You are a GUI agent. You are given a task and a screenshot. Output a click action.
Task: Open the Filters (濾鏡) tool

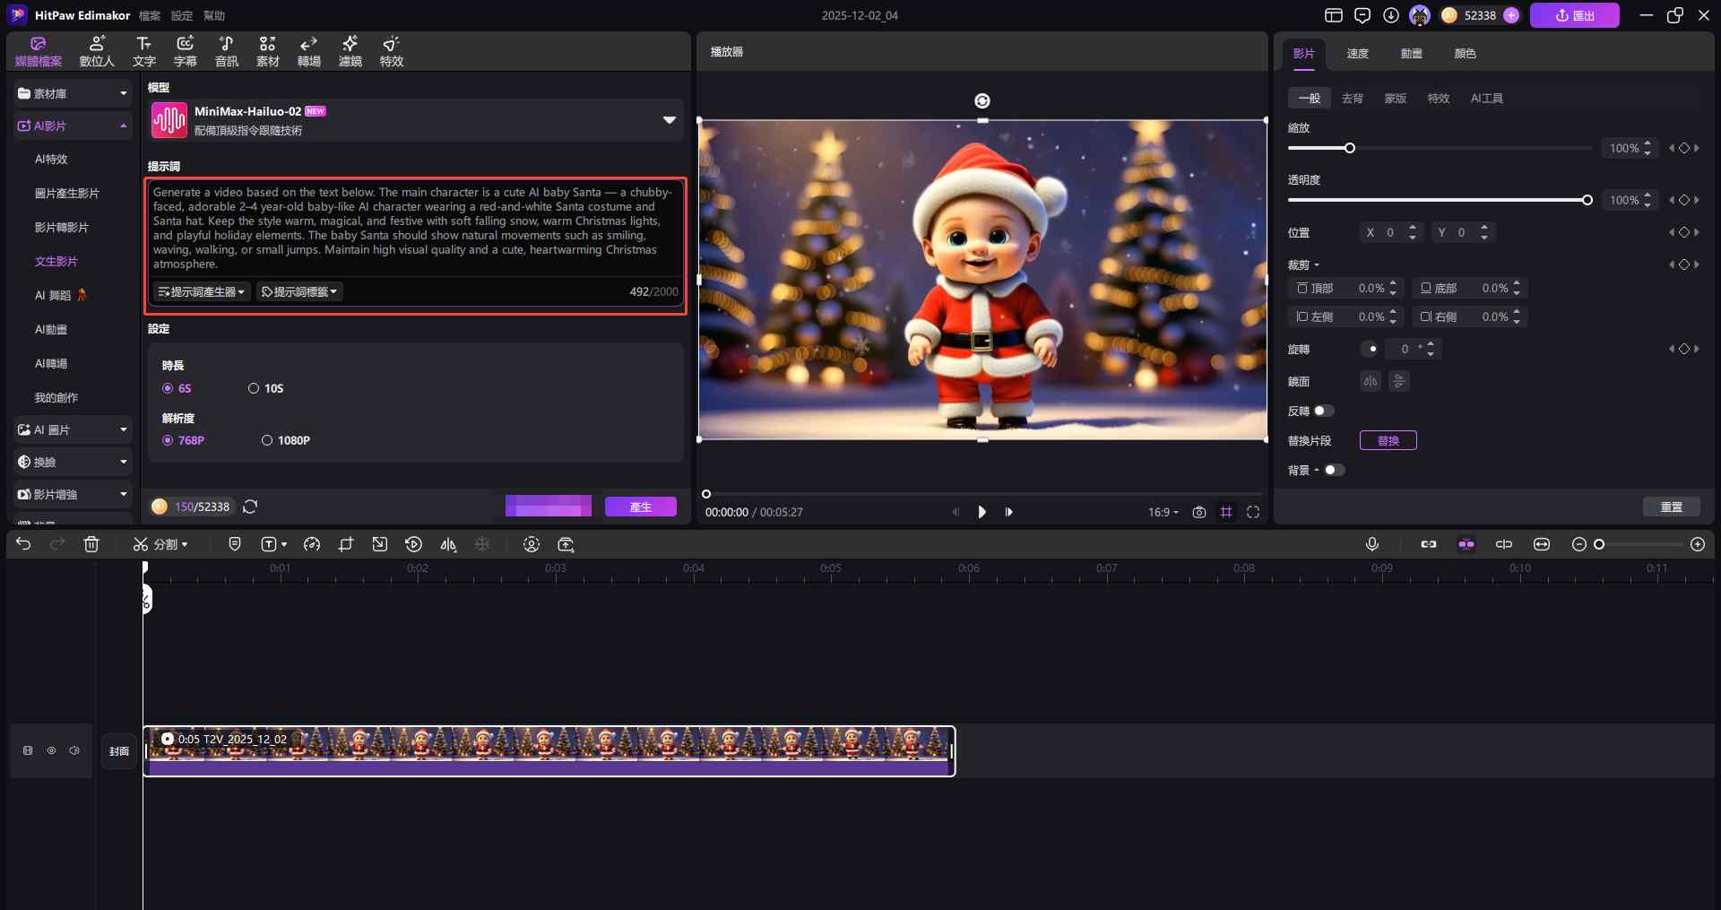pos(350,51)
